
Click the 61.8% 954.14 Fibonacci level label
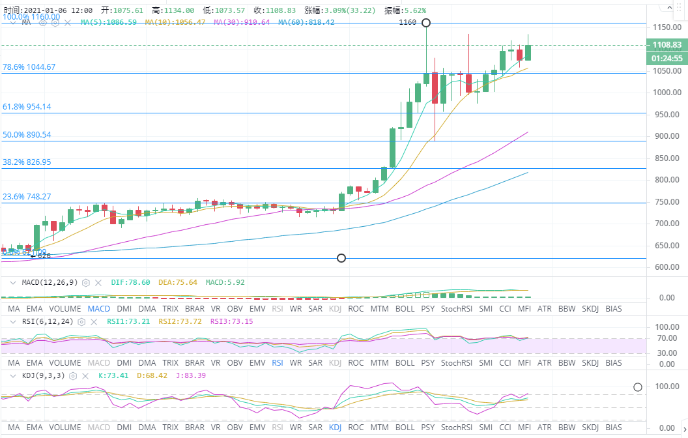[x=27, y=106]
